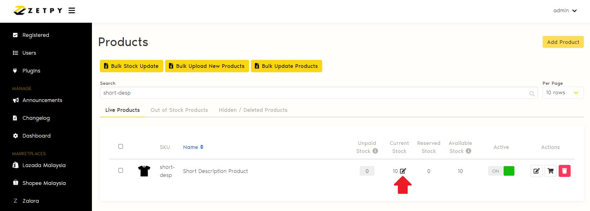The image size is (590, 211).
Task: Click the Add Product button
Action: click(x=563, y=42)
